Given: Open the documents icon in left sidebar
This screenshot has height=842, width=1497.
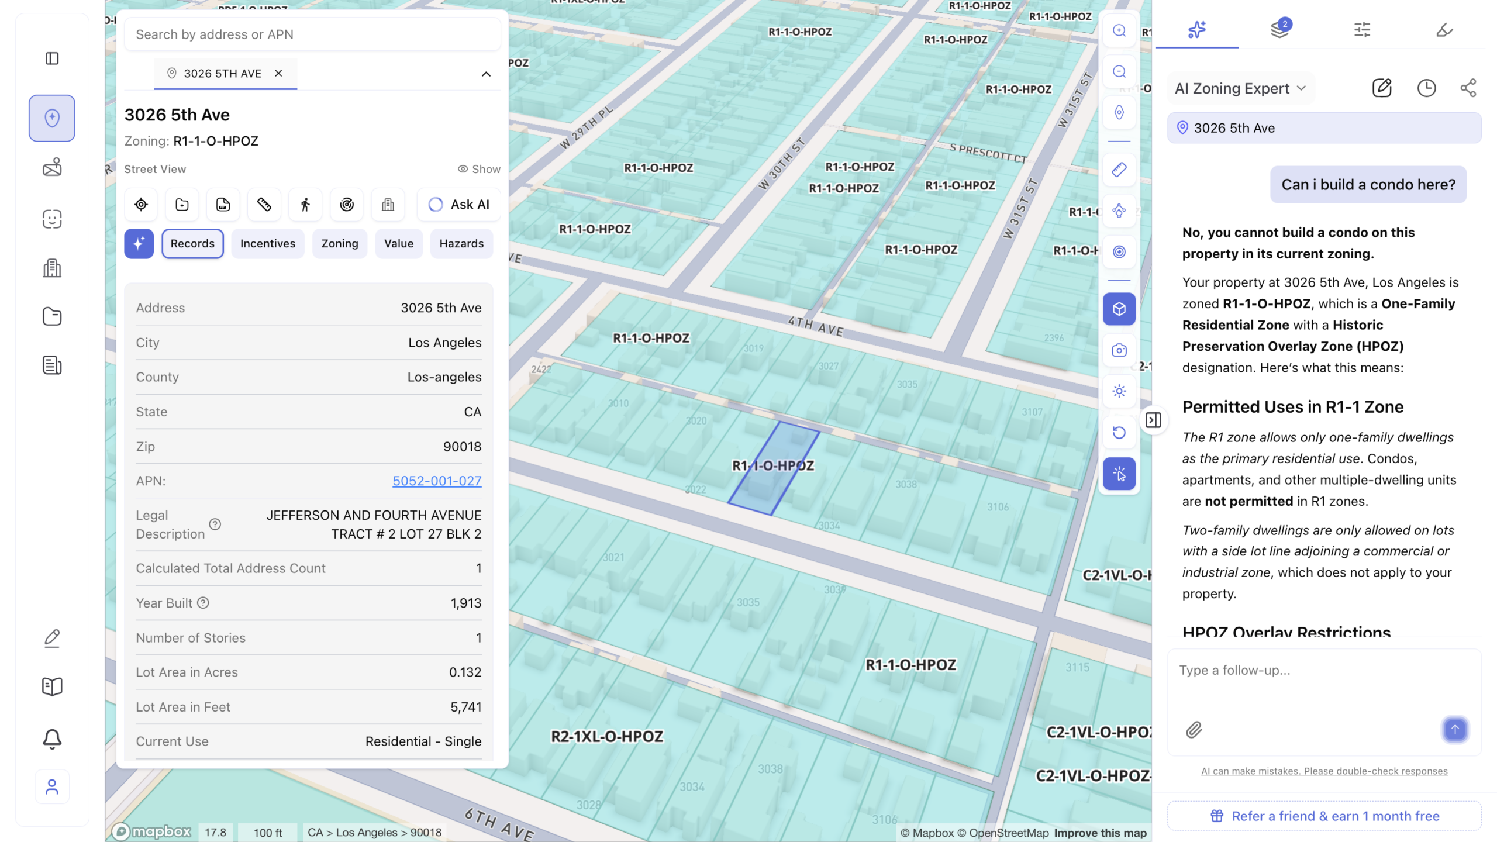Looking at the screenshot, I should [52, 365].
